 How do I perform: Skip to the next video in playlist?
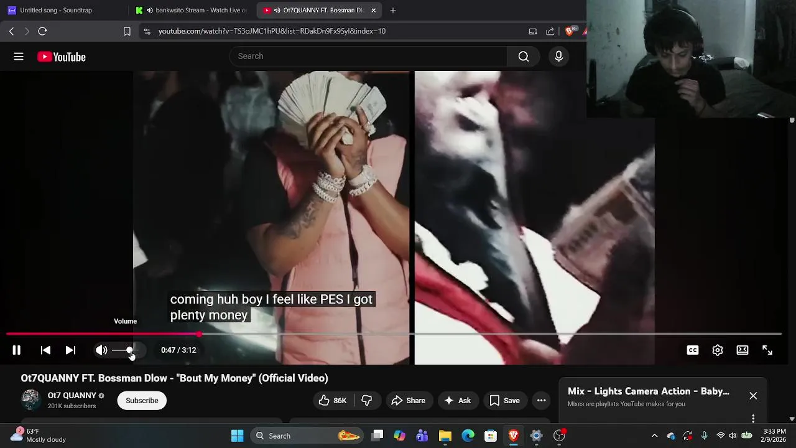point(70,350)
